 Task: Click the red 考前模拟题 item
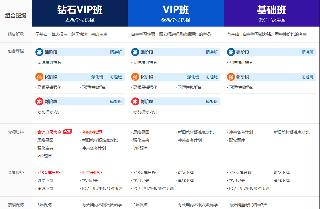coord(92,132)
